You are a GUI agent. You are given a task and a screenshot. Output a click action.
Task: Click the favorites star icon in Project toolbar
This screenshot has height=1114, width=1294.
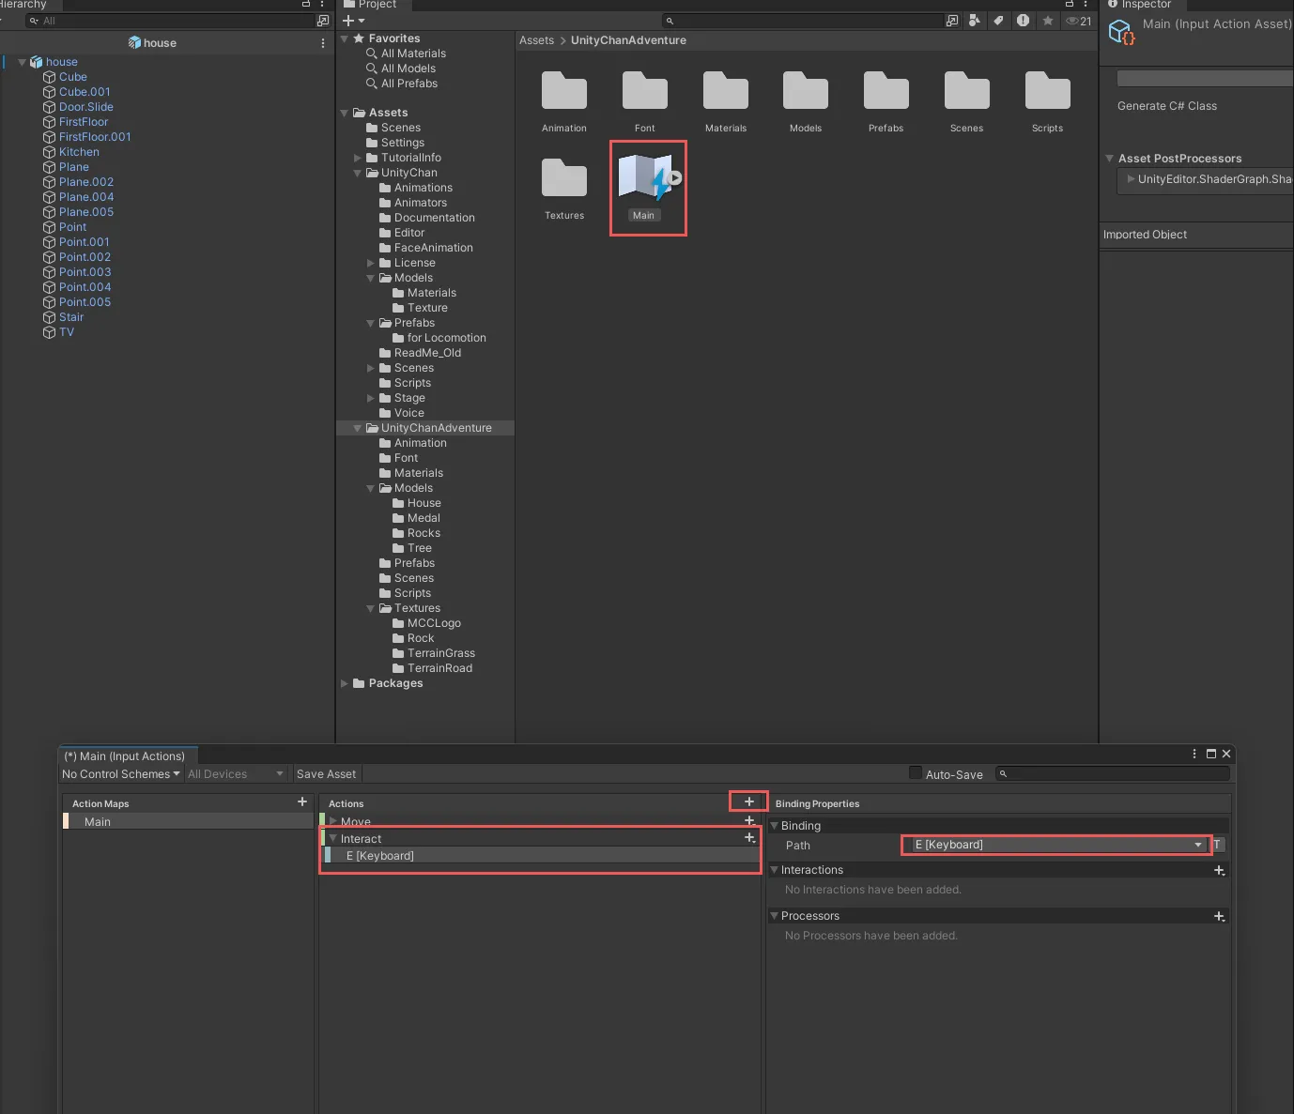1047,21
